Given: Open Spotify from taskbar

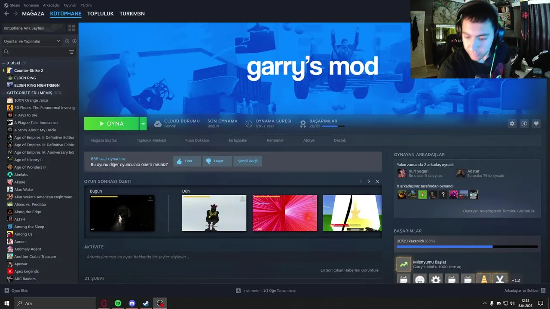Looking at the screenshot, I should click(x=118, y=303).
